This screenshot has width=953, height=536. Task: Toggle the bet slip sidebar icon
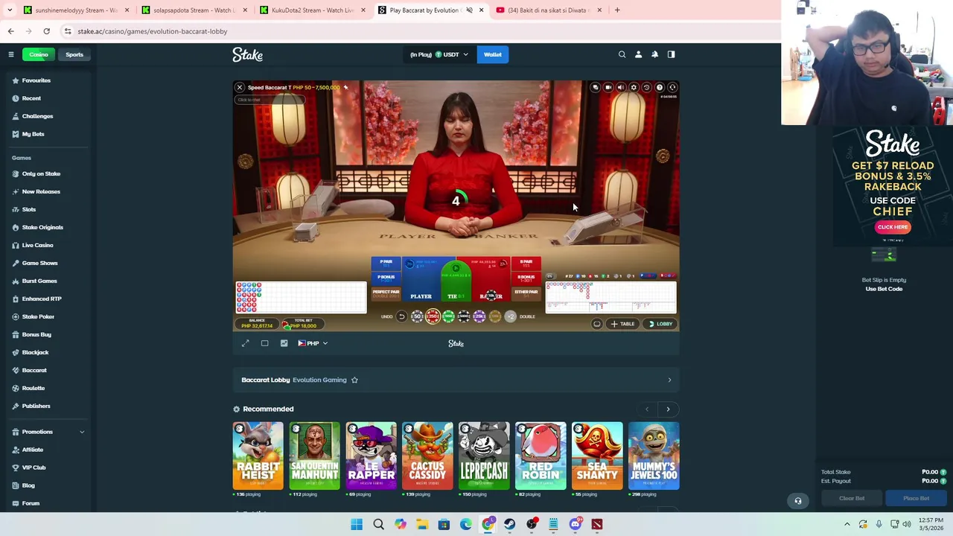pos(671,54)
